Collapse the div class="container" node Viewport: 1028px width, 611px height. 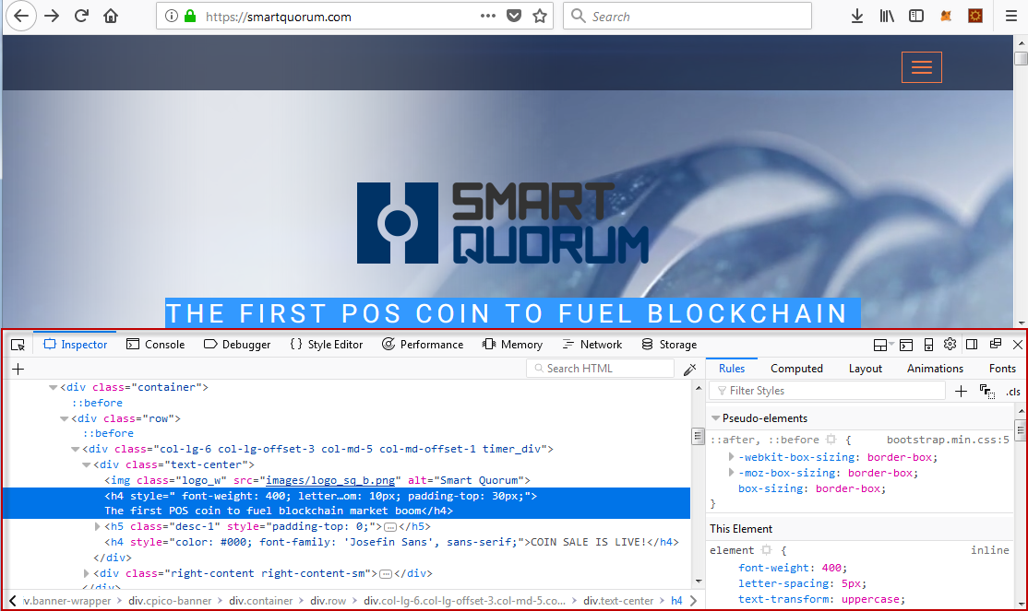coord(54,388)
